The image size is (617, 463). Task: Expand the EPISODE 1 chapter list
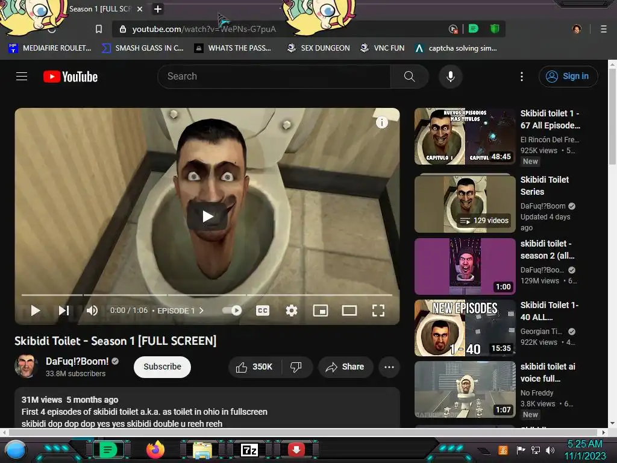tap(180, 310)
